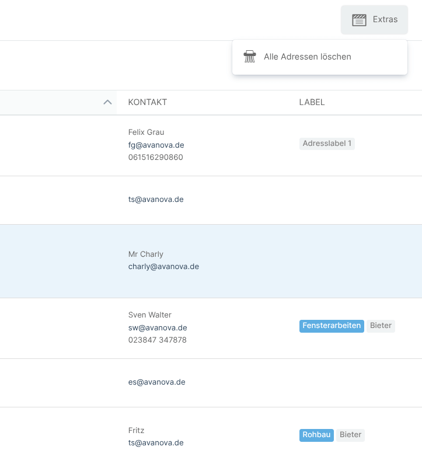Click the Sven Walter contact name

click(x=149, y=315)
